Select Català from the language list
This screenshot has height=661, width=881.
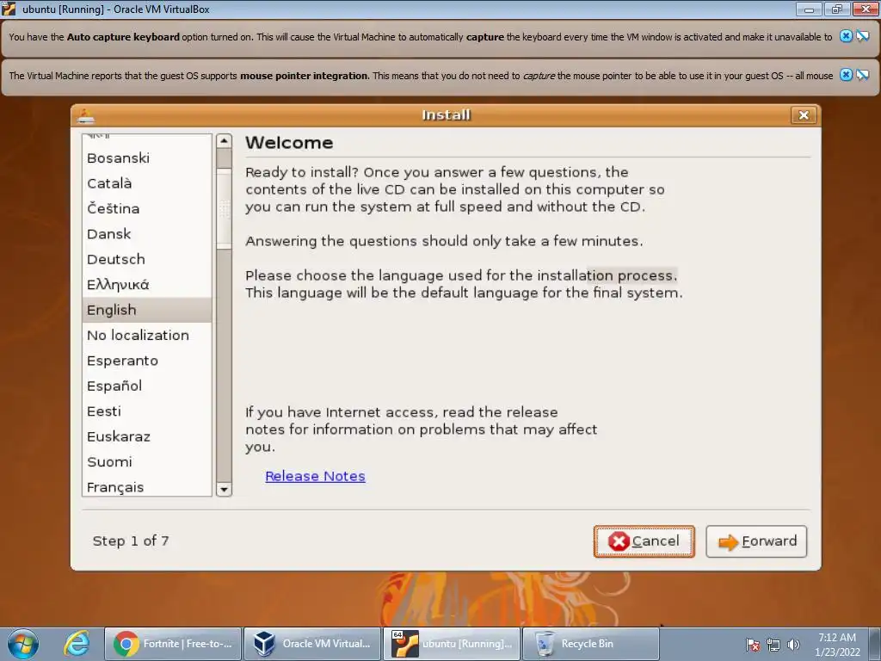(146, 183)
